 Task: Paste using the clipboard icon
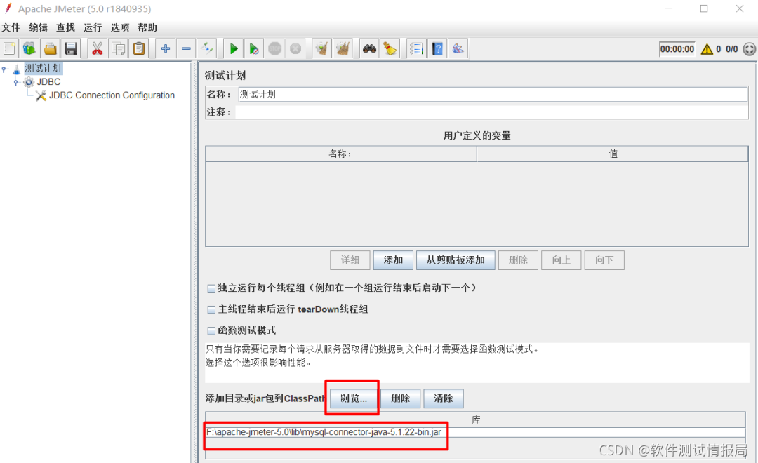139,49
